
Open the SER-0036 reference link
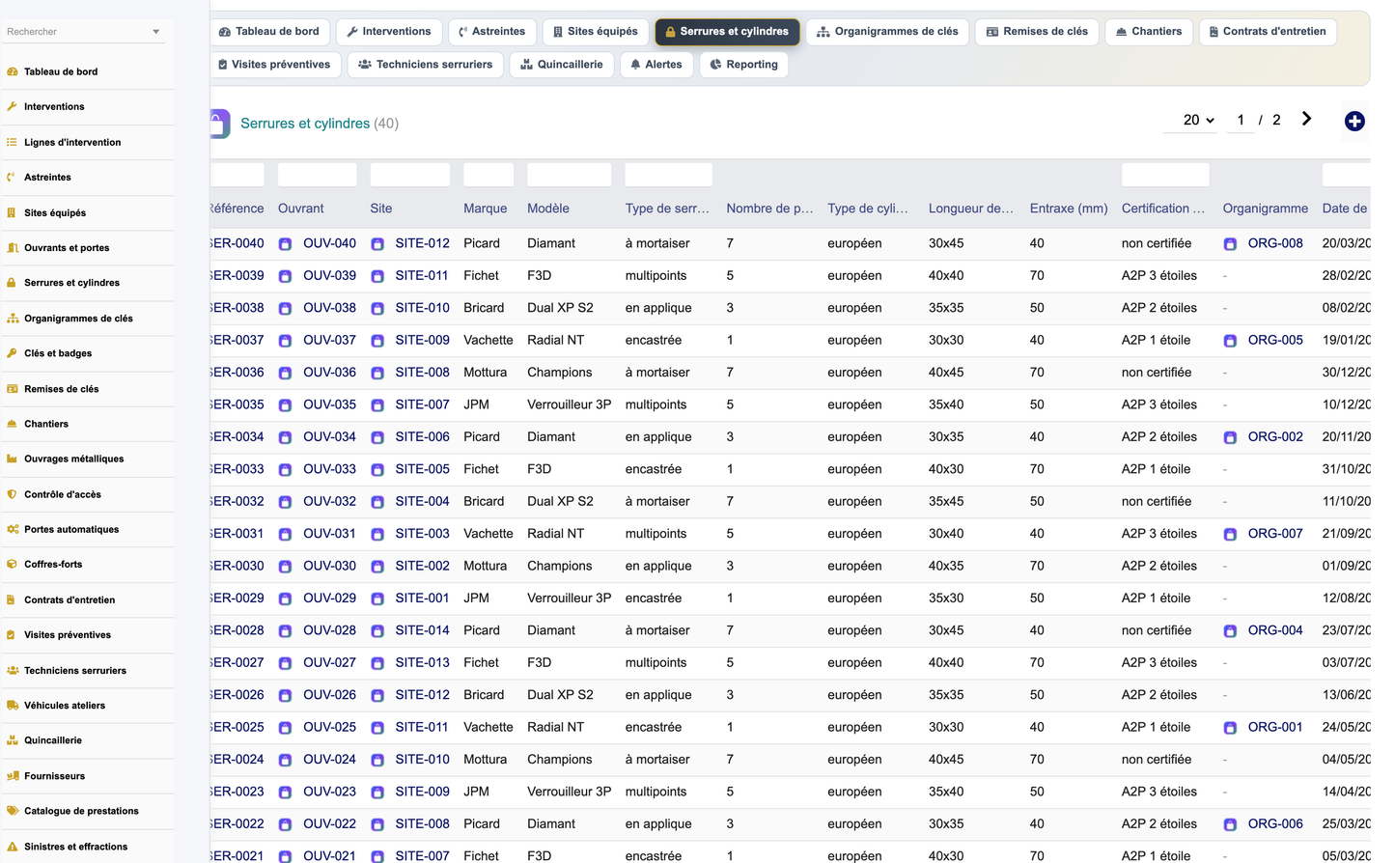[237, 373]
